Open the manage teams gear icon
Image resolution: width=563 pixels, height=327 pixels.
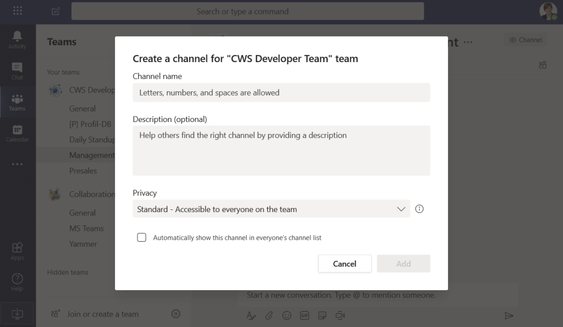tap(176, 314)
